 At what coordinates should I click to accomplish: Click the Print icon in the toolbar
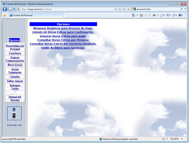coord(154,15)
